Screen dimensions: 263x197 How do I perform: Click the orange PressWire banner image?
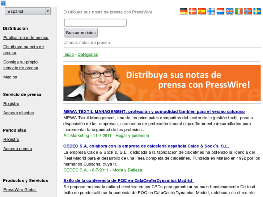[x=162, y=83]
